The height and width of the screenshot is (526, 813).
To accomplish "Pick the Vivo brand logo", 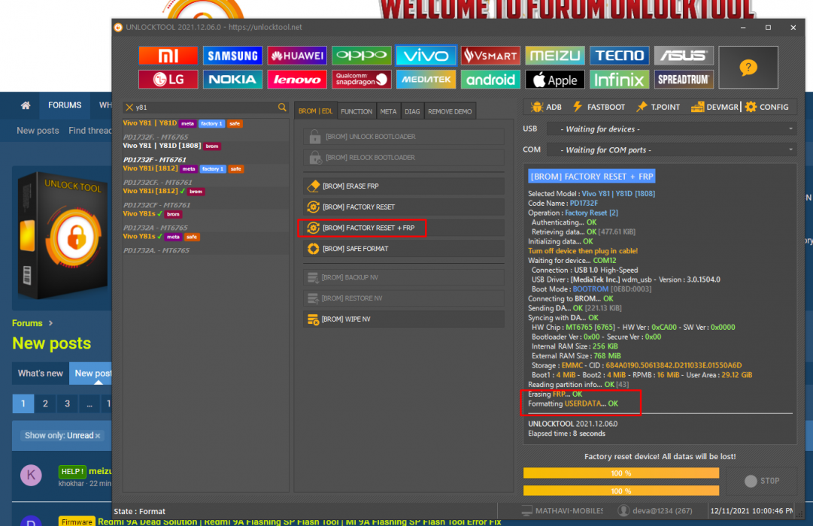I will (426, 56).
